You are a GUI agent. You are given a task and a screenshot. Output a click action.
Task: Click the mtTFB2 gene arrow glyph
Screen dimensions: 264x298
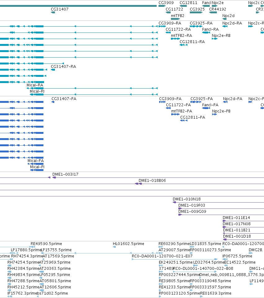tap(175, 19)
